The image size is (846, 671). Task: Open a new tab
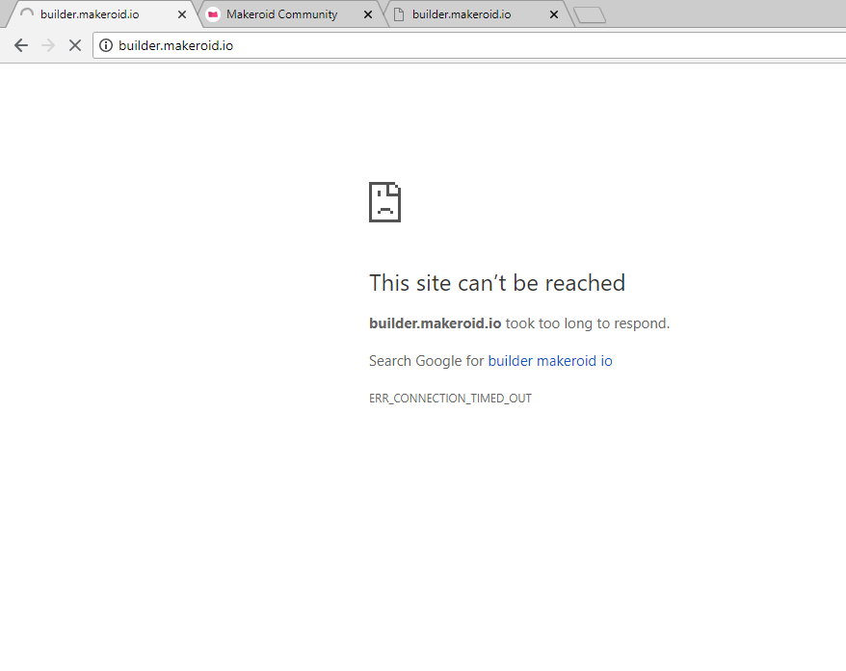point(590,14)
